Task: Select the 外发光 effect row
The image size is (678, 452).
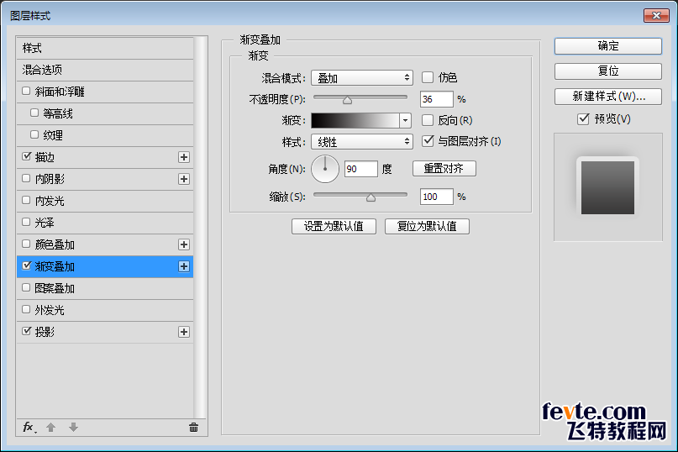Action: 105,310
